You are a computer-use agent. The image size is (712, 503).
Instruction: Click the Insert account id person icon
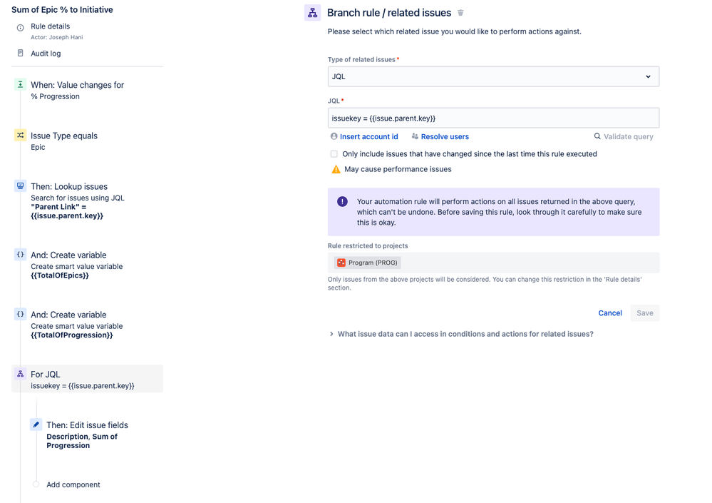pos(334,136)
